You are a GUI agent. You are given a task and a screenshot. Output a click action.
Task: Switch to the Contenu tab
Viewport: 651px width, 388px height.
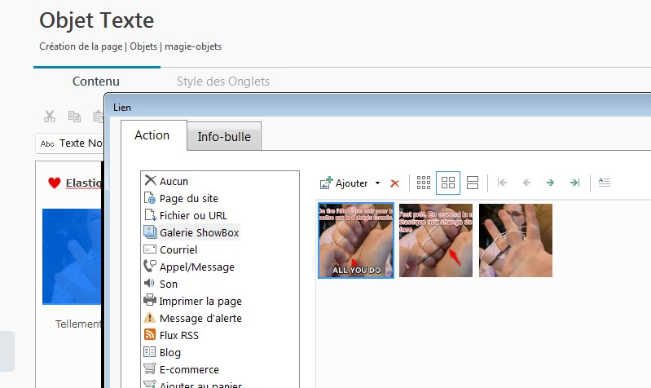point(96,81)
